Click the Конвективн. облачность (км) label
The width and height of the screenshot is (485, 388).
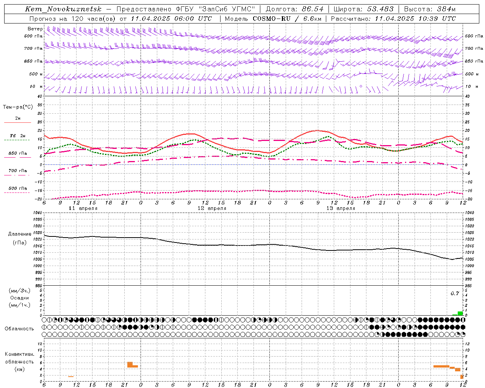point(20,361)
